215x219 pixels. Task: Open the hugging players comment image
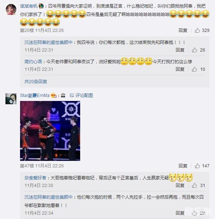pyautogui.click(x=50, y=131)
